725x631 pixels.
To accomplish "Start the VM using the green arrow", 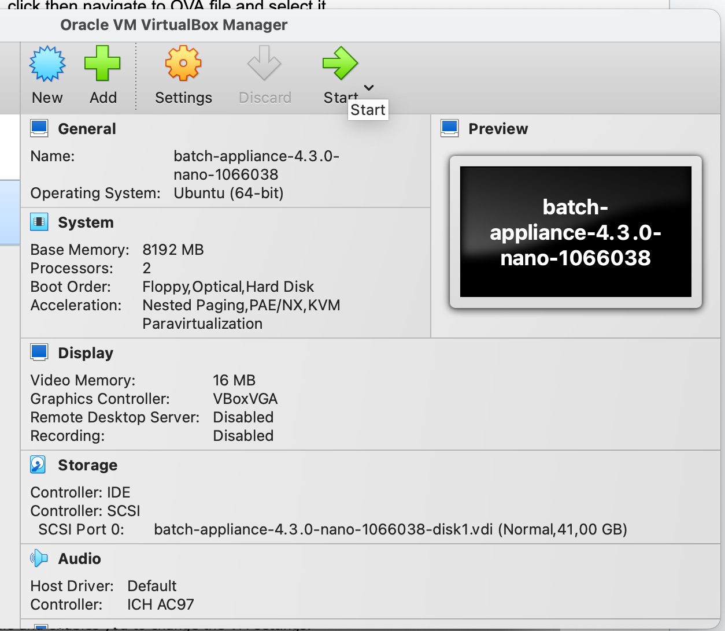I will pyautogui.click(x=341, y=63).
